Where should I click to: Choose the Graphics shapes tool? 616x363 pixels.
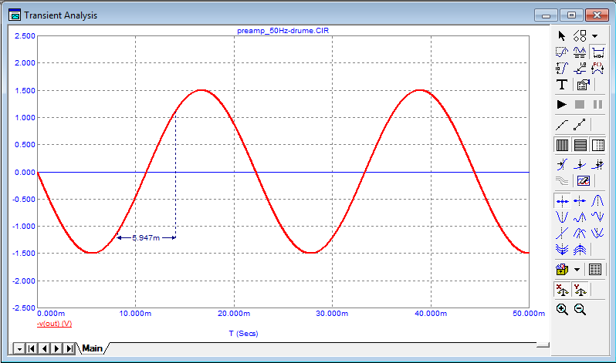click(580, 35)
